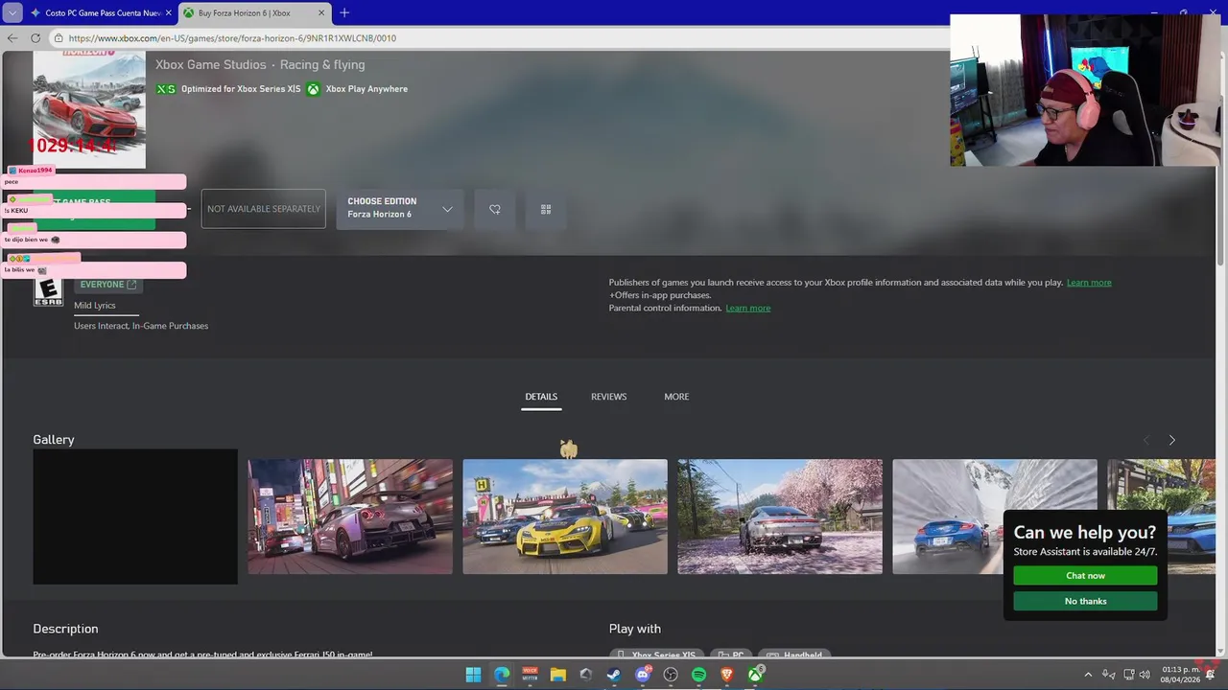Viewport: 1228px width, 690px height.
Task: Click the 'Users Interact, In-Game Purchases' text
Action: click(141, 326)
